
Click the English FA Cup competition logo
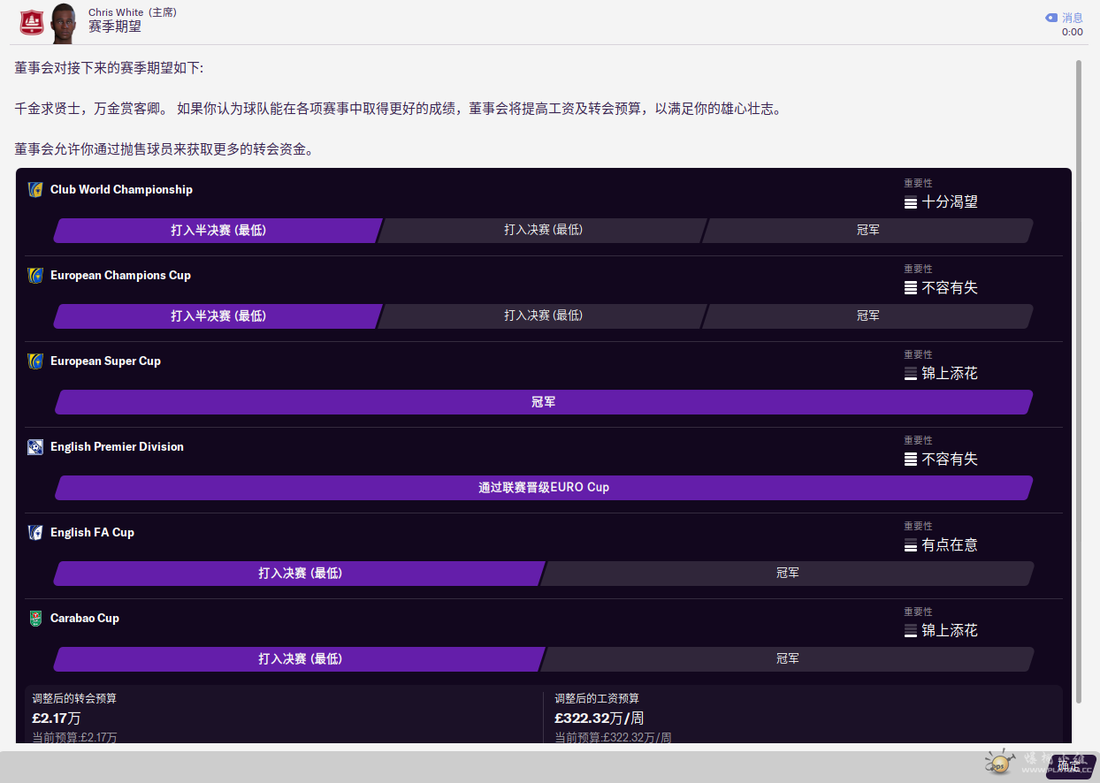click(35, 532)
